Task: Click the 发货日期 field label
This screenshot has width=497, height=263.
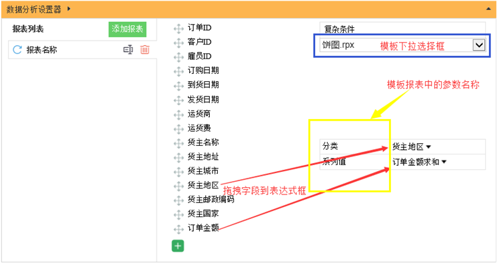Action: click(x=203, y=99)
